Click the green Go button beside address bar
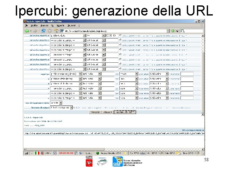The width and height of the screenshot is (228, 171). (173, 31)
